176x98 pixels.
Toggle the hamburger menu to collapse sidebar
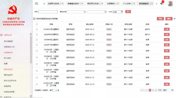(36, 3)
